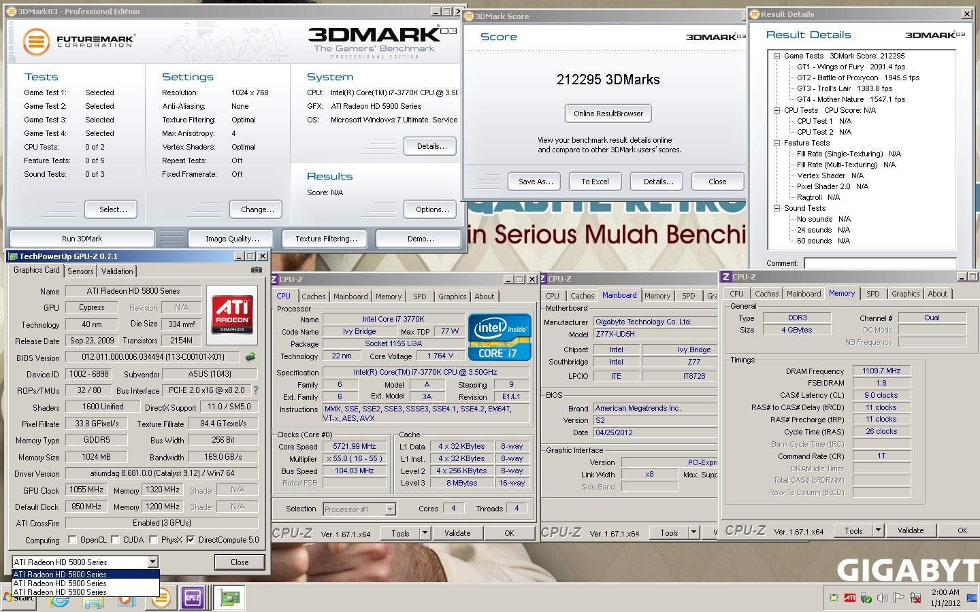Click Validate in CPU-Z Memory window
980x612 pixels.
(911, 530)
